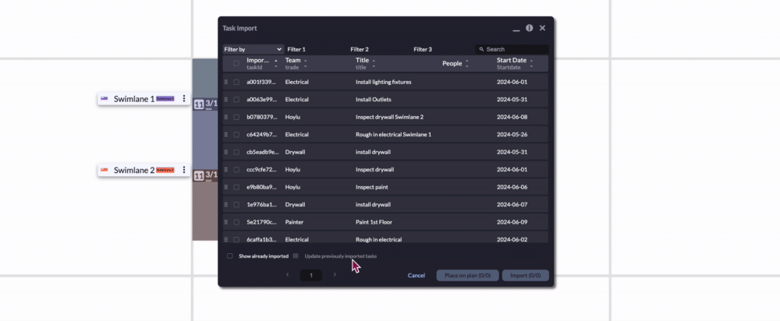The height and width of the screenshot is (321, 780).
Task: Enable Show already imported checkbox
Action: click(x=230, y=256)
